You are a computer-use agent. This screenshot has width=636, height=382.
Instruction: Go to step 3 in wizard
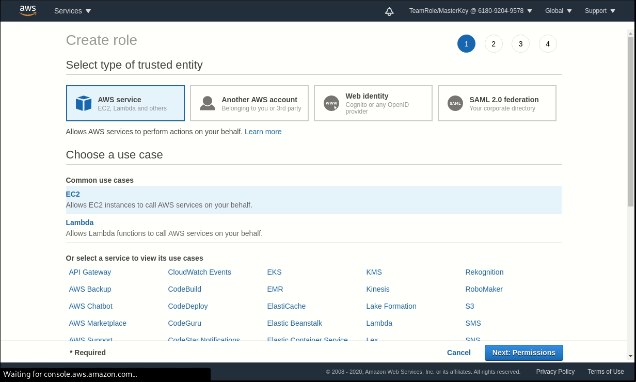[520, 44]
